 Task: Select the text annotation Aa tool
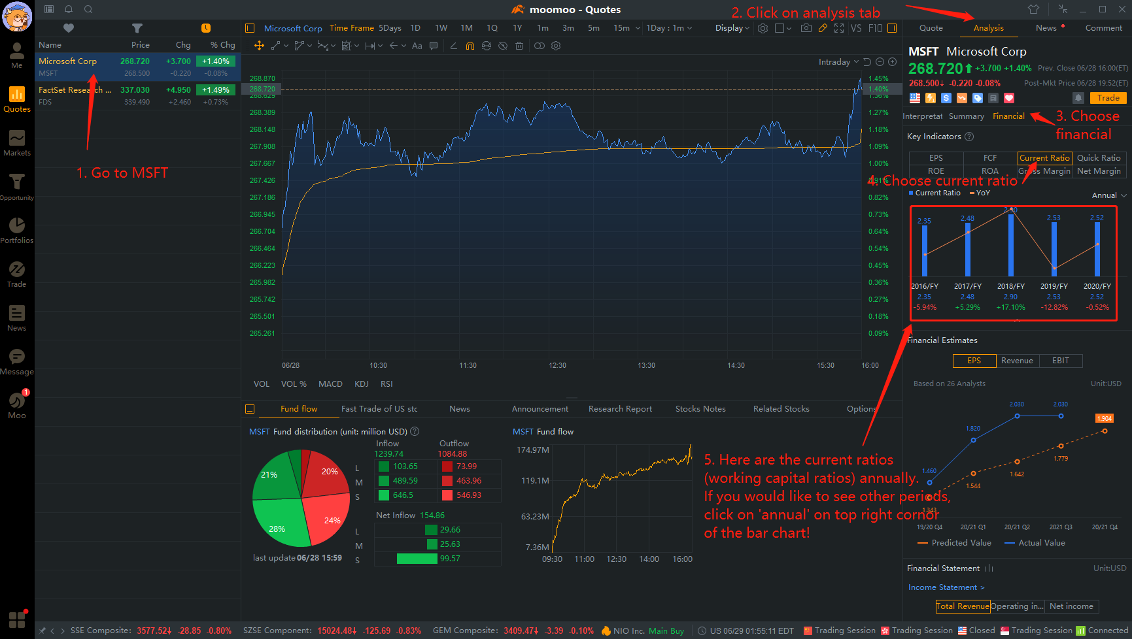point(417,46)
